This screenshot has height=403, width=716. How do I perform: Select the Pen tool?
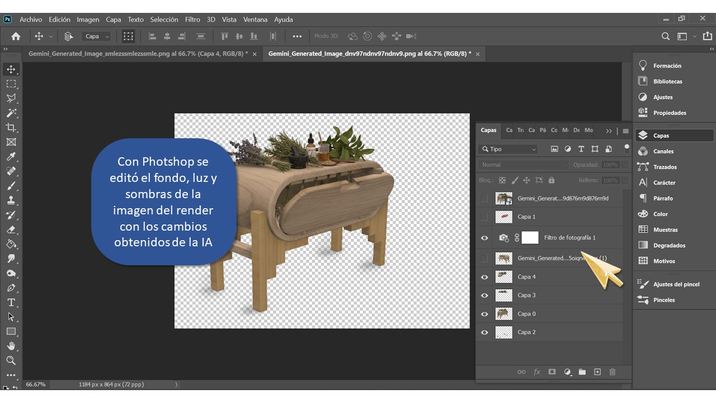pos(11,288)
